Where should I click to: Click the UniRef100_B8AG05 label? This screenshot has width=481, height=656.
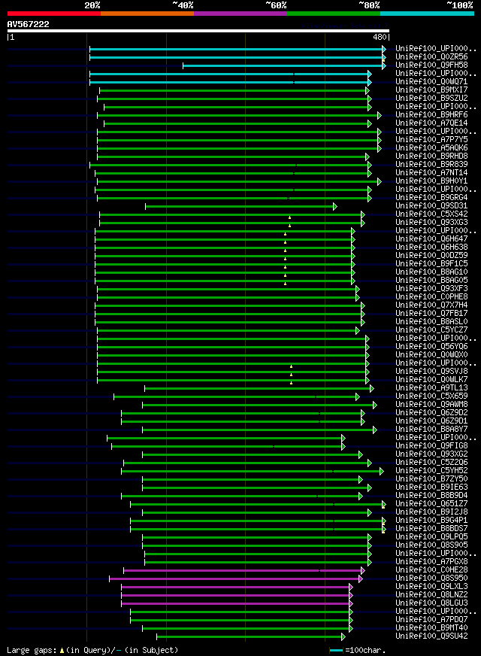pos(431,280)
